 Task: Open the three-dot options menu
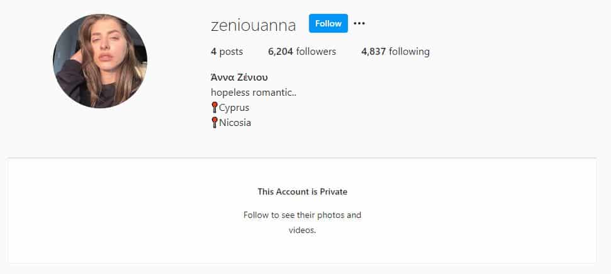tap(359, 23)
